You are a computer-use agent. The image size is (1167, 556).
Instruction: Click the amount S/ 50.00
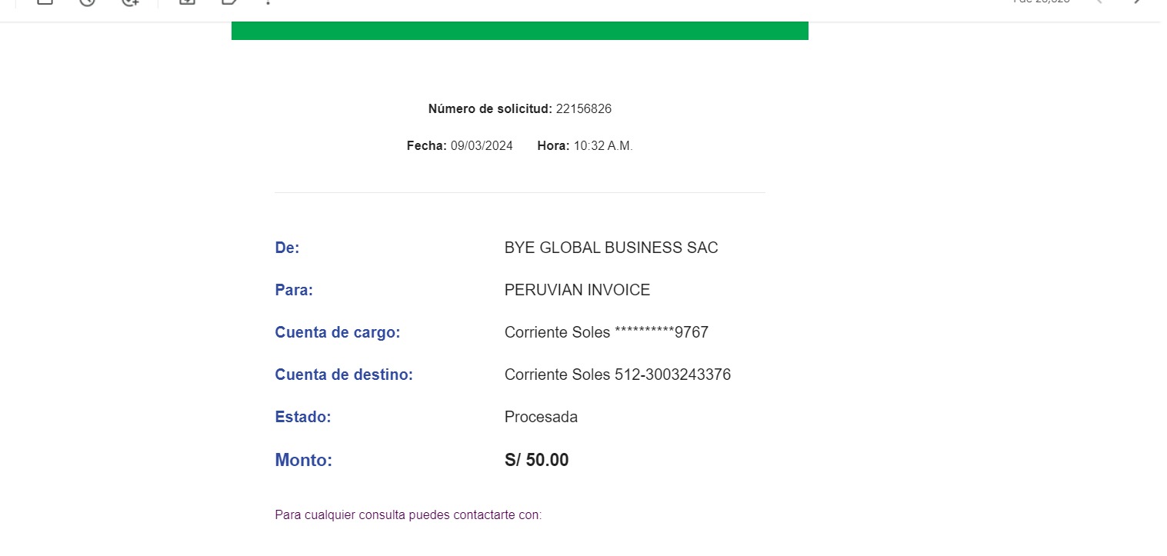[x=536, y=461]
